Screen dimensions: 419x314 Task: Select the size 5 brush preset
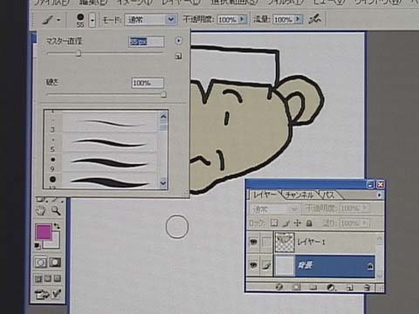click(100, 144)
